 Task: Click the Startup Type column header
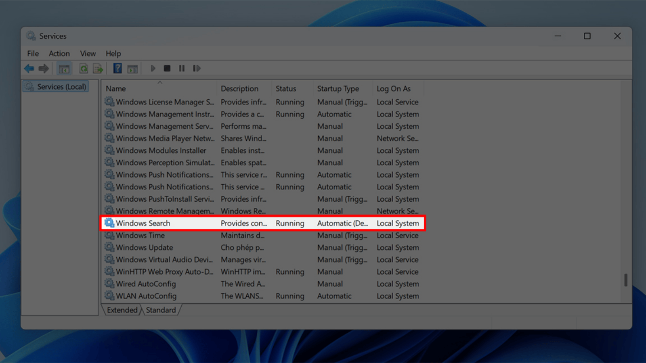point(344,88)
